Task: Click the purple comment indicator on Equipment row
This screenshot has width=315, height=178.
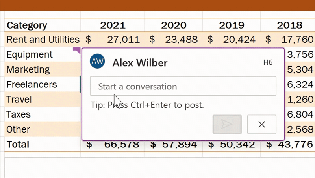Action: (77, 50)
